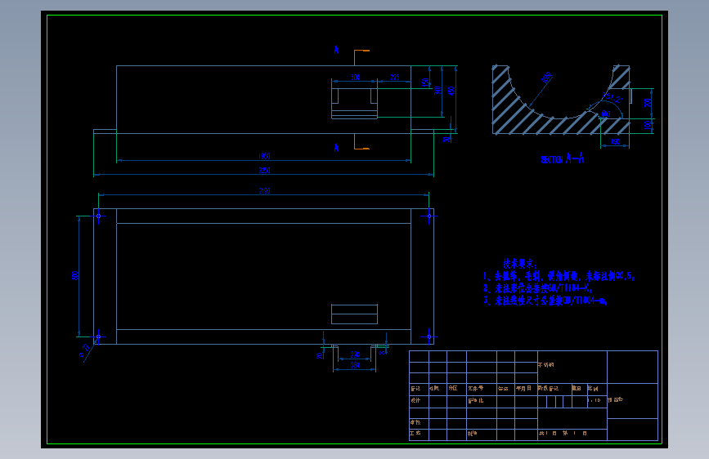Viewport: 709px width, 459px height.
Task: Click the upper orange section cutting-line arrow
Action: tap(361, 58)
